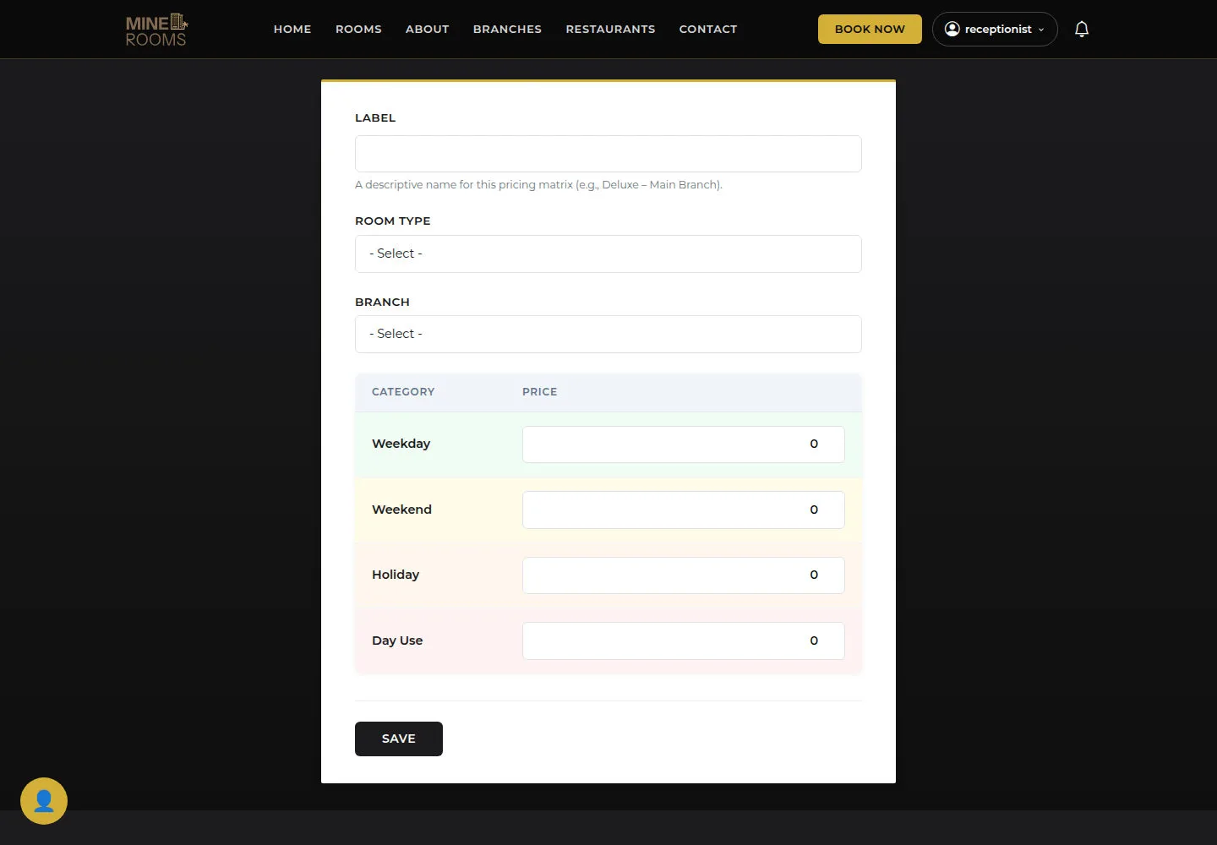The height and width of the screenshot is (845, 1217).
Task: Click the Weekend row label
Action: pos(401,510)
